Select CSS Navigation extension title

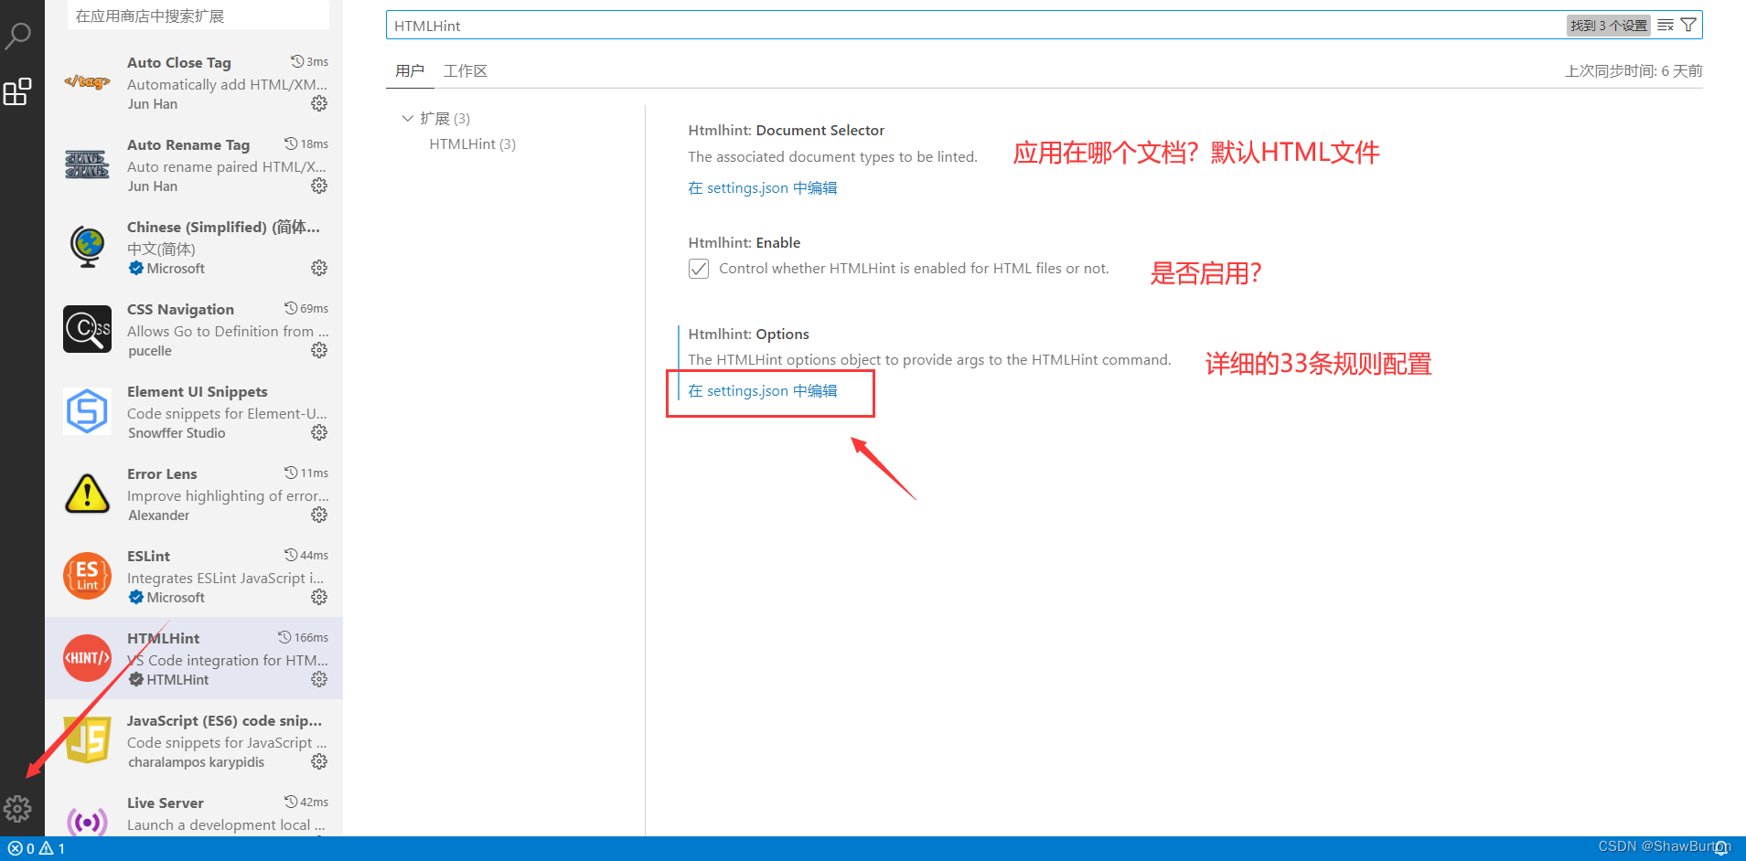180,310
